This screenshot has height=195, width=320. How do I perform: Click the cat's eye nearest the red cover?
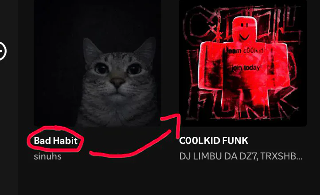point(134,69)
